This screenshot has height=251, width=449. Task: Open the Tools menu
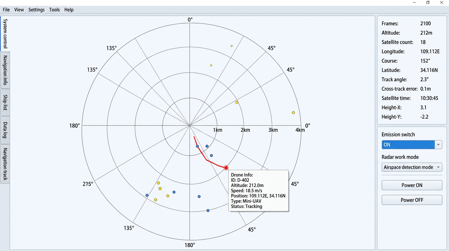54,10
